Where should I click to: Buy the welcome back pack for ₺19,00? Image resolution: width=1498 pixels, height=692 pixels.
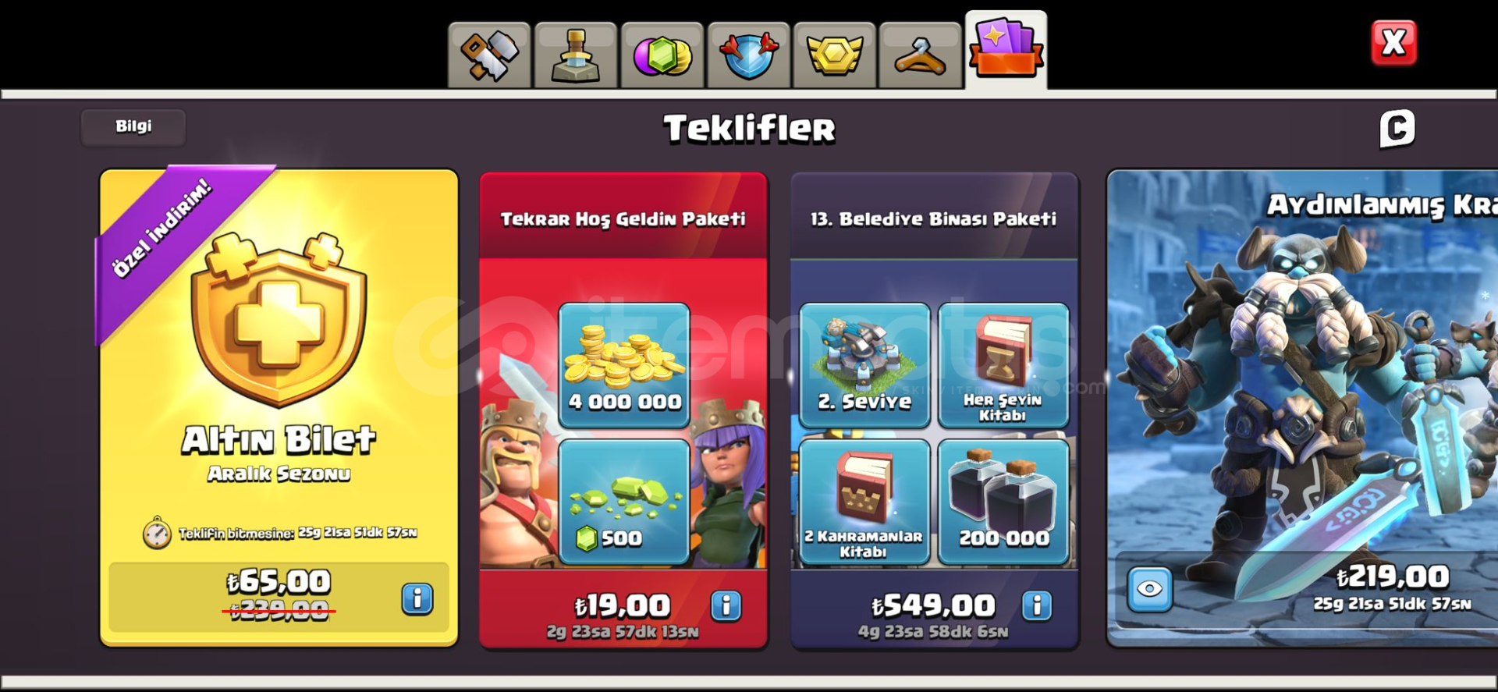point(623,606)
